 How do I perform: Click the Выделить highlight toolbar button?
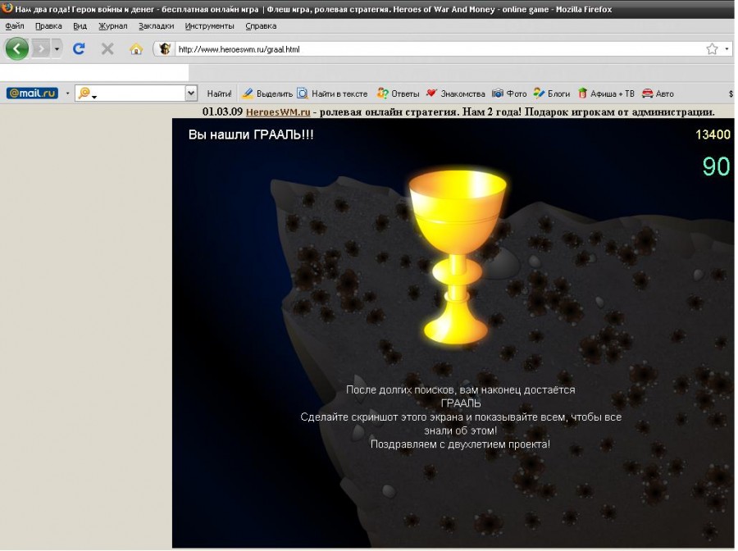click(x=267, y=93)
